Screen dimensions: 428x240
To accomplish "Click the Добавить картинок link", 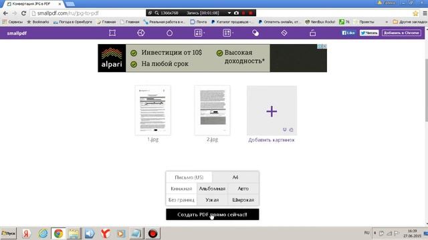I will [x=272, y=140].
